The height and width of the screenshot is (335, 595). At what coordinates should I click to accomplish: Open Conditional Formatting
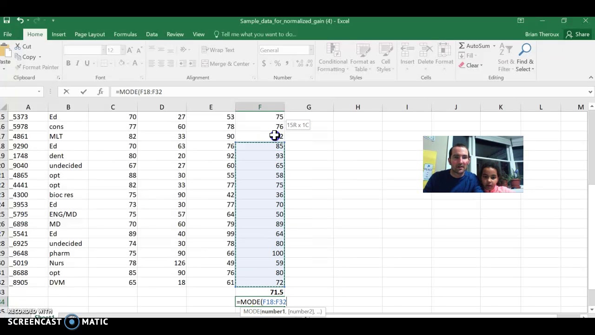332,58
